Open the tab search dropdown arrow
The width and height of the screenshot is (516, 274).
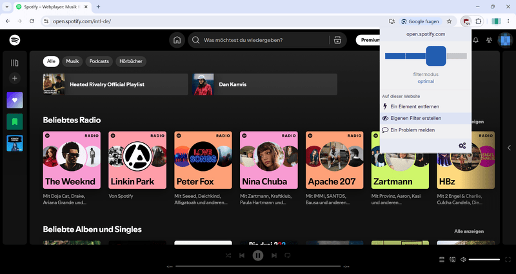6,6
